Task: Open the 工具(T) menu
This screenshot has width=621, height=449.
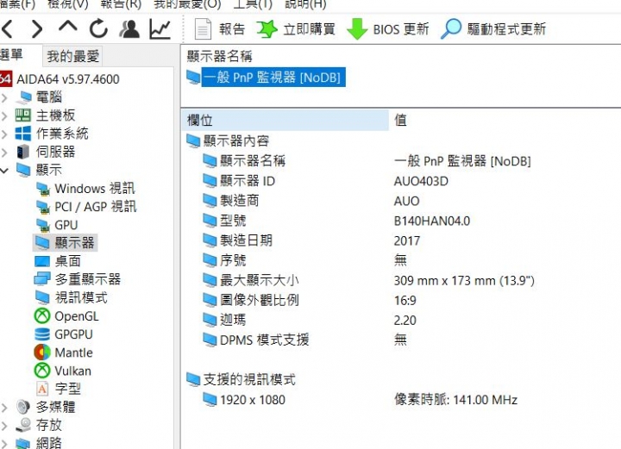Action: [253, 4]
